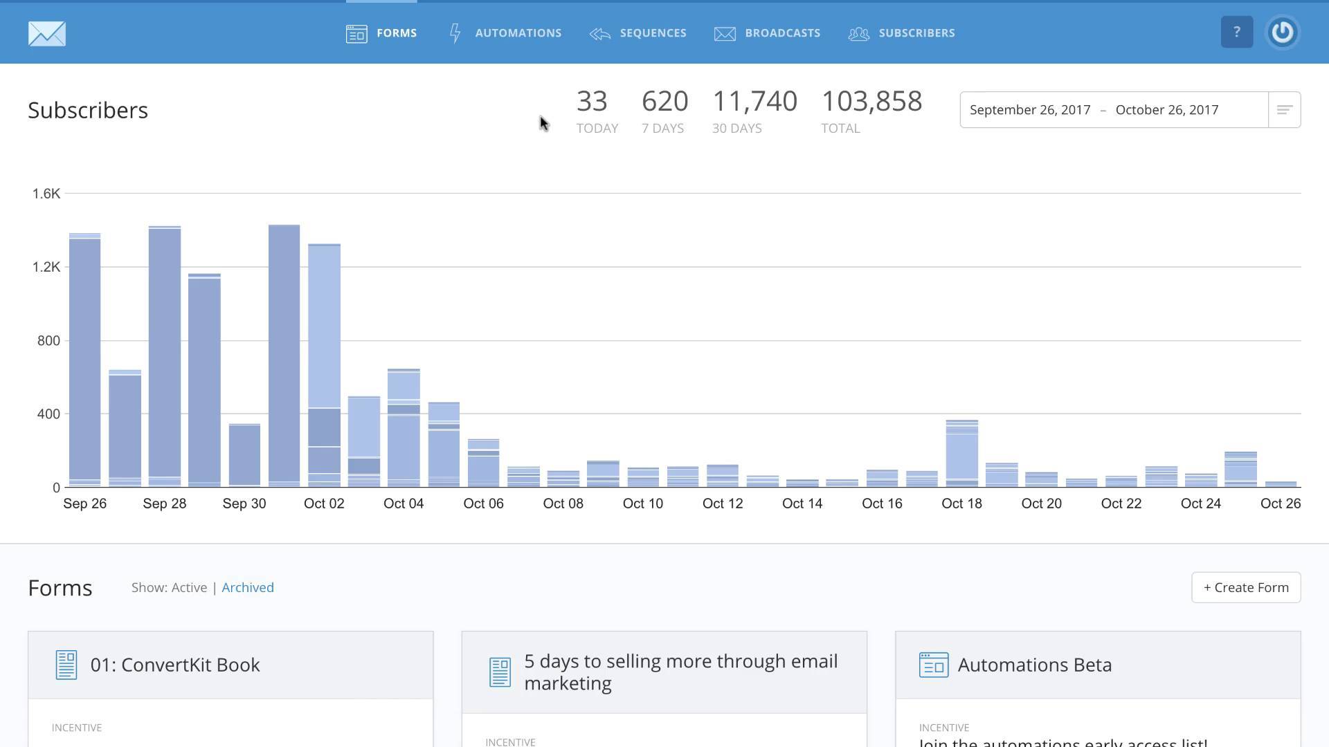Open Automations via the lightning bolt icon
The height and width of the screenshot is (747, 1329).
coord(455,33)
